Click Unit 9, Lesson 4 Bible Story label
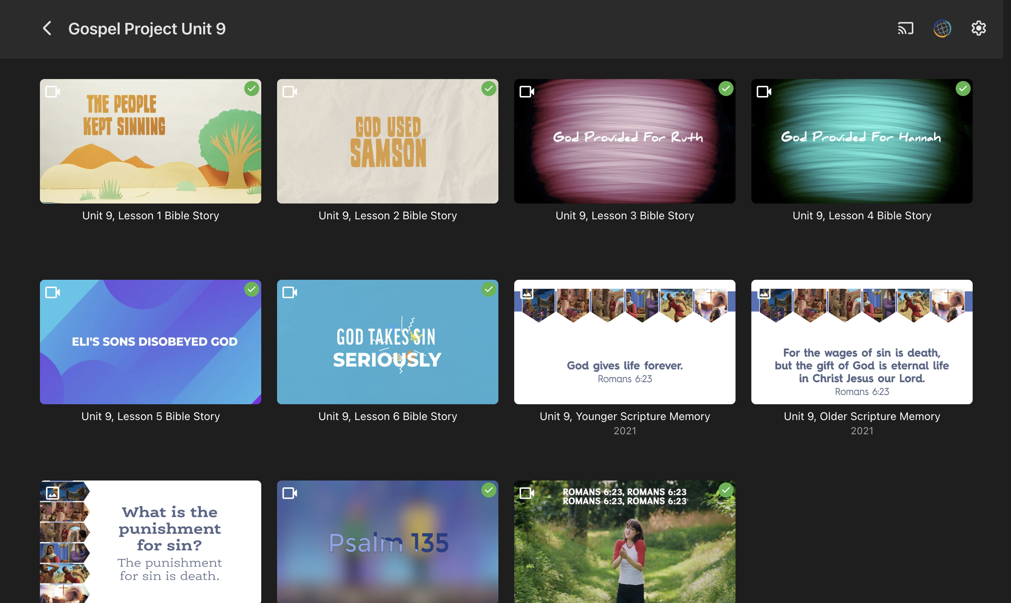The height and width of the screenshot is (603, 1011). 862,216
